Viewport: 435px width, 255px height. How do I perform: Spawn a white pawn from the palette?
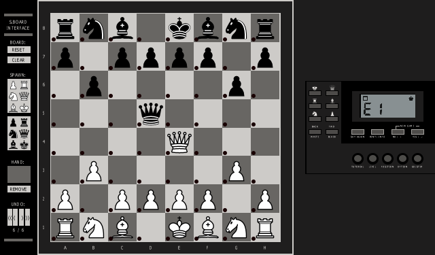[14, 85]
